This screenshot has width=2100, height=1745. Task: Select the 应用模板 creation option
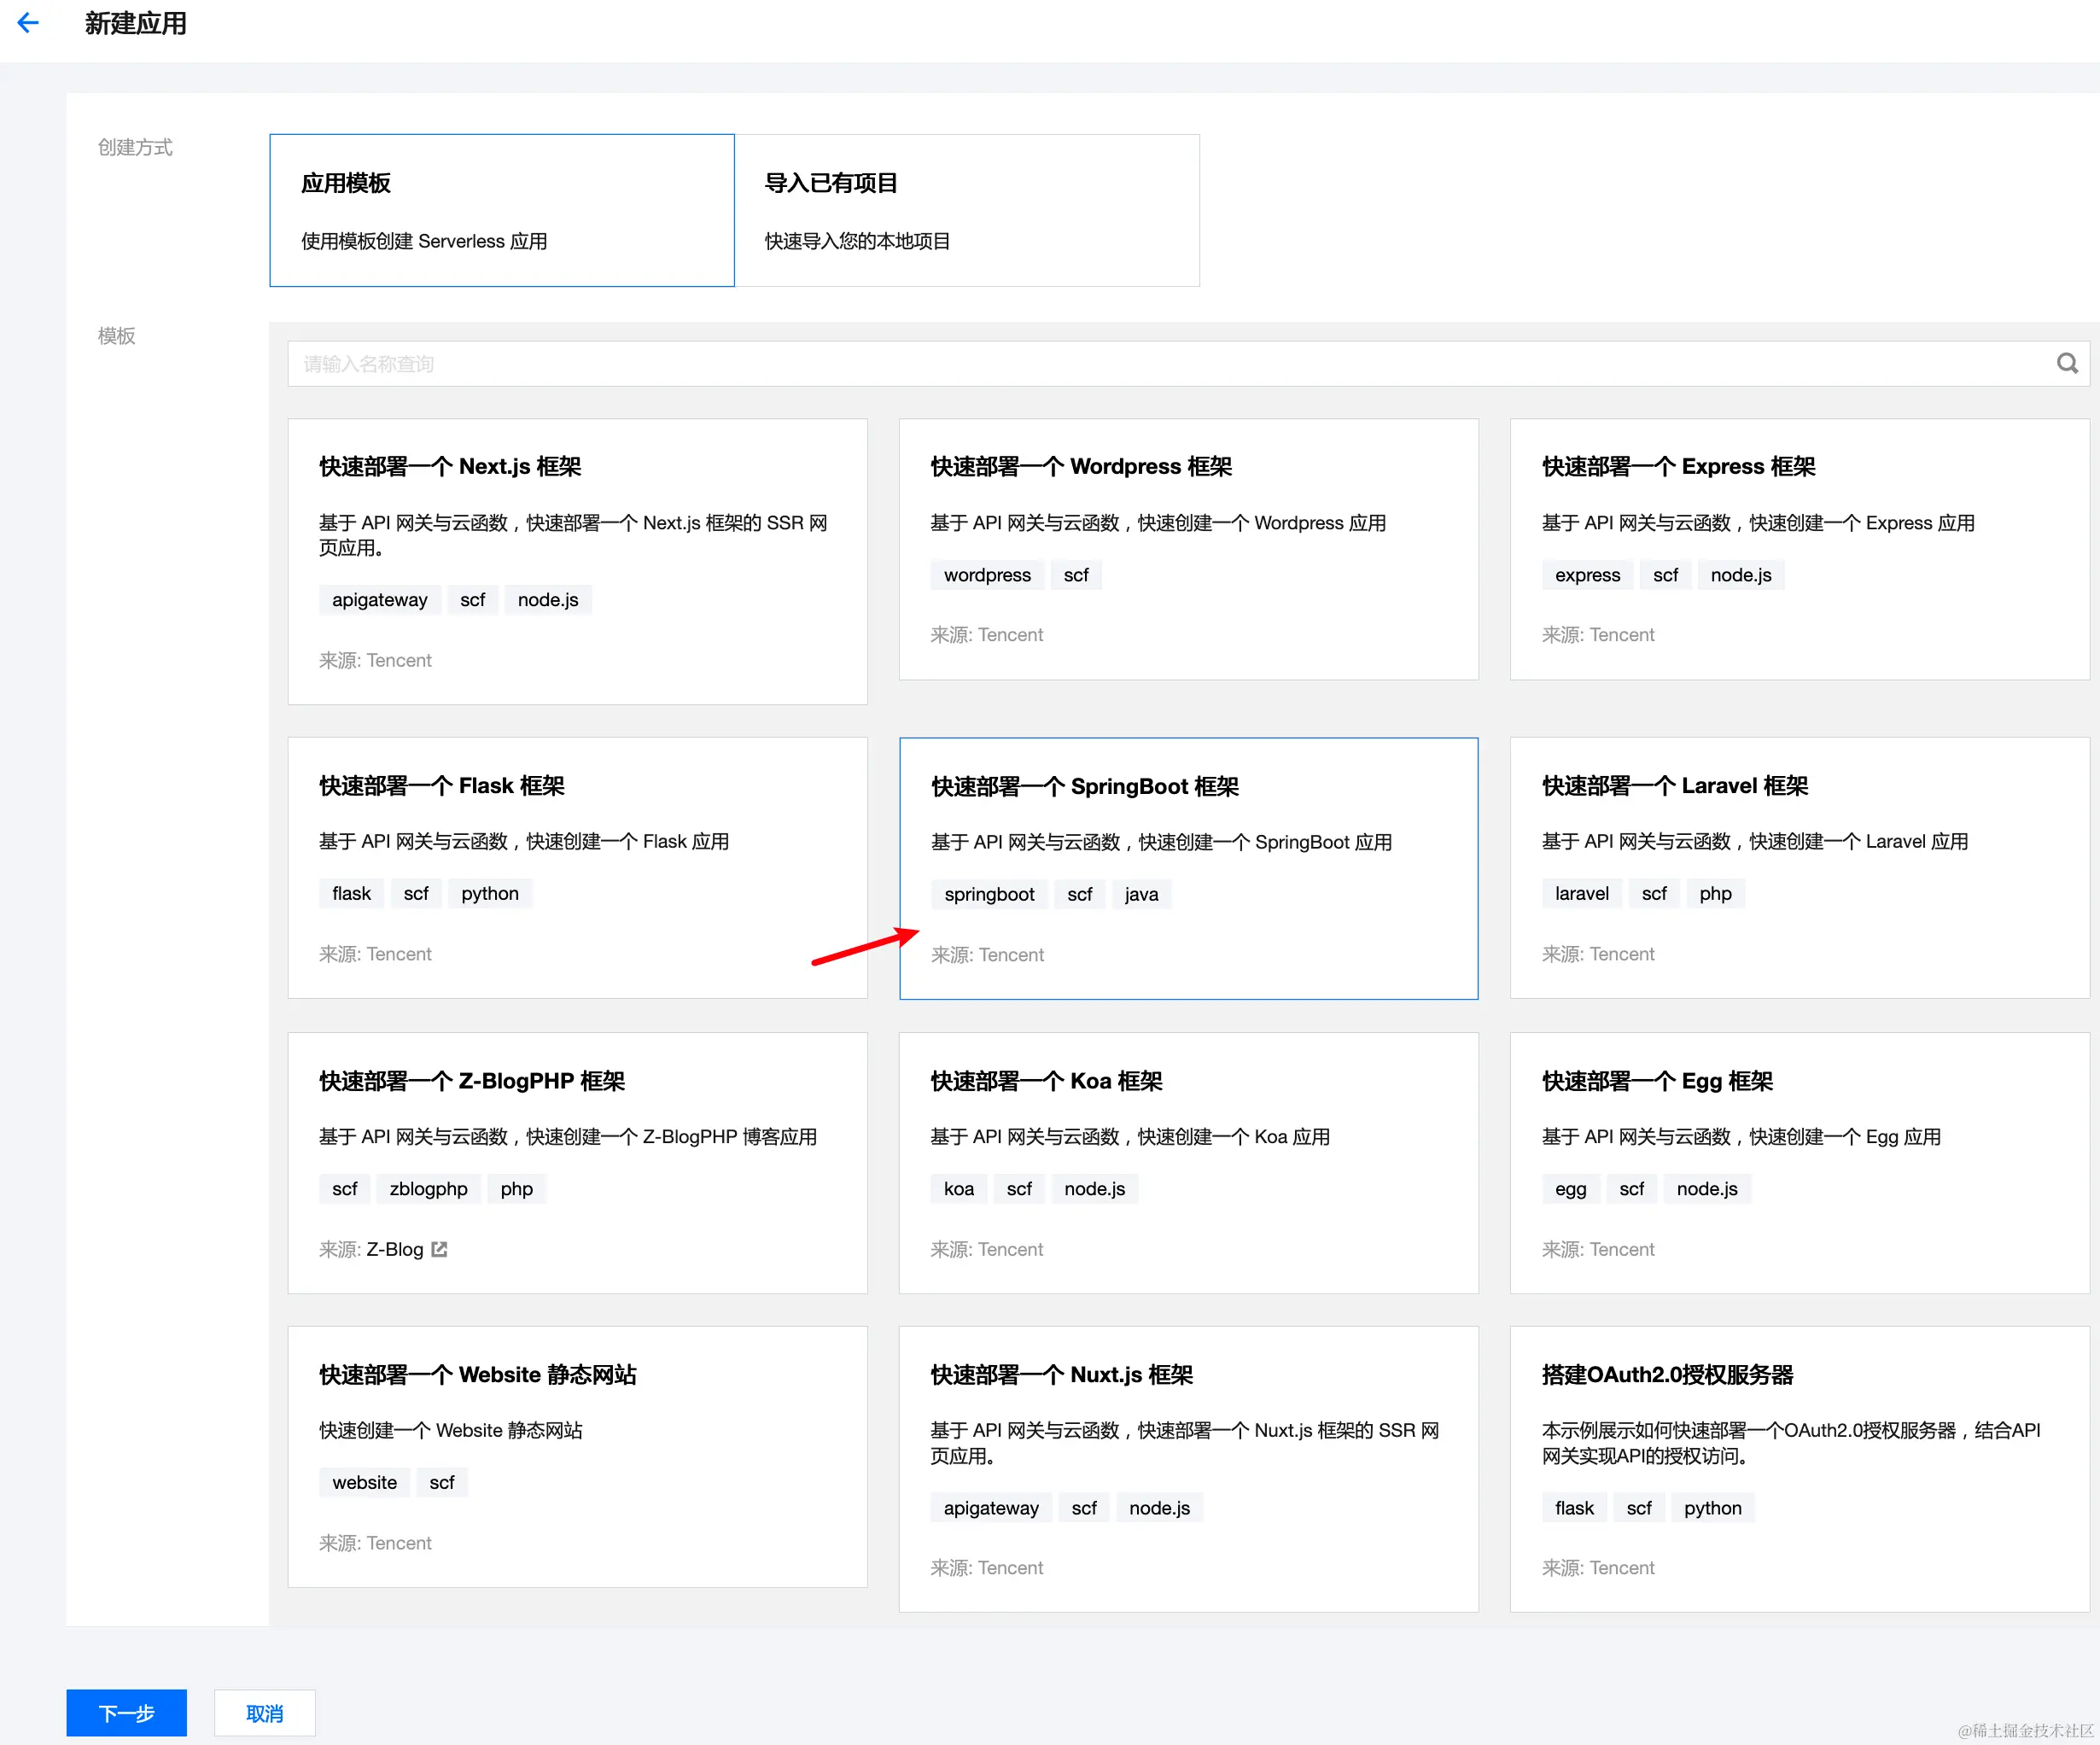pos(501,210)
